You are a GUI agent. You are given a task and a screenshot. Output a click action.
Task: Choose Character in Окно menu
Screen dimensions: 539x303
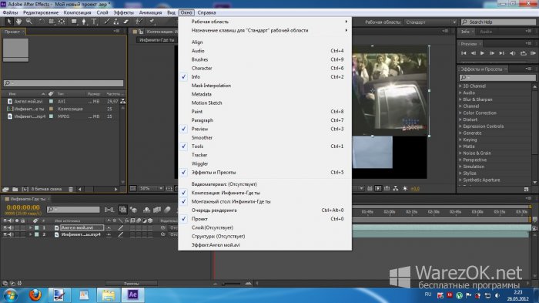265,68
